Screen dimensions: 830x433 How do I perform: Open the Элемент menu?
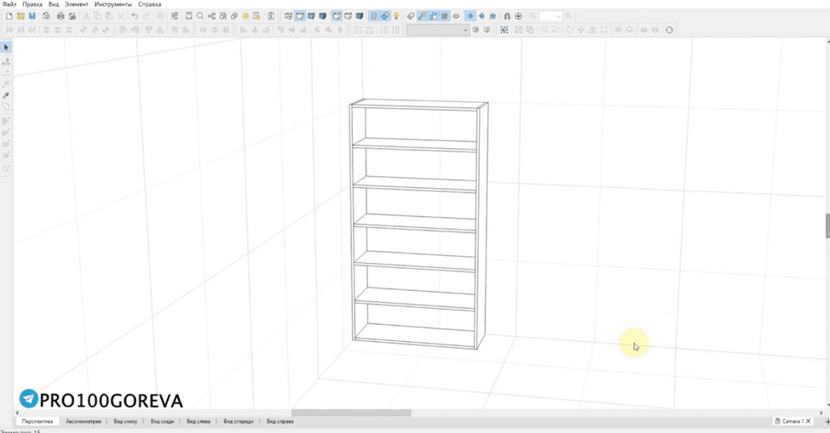[x=77, y=4]
